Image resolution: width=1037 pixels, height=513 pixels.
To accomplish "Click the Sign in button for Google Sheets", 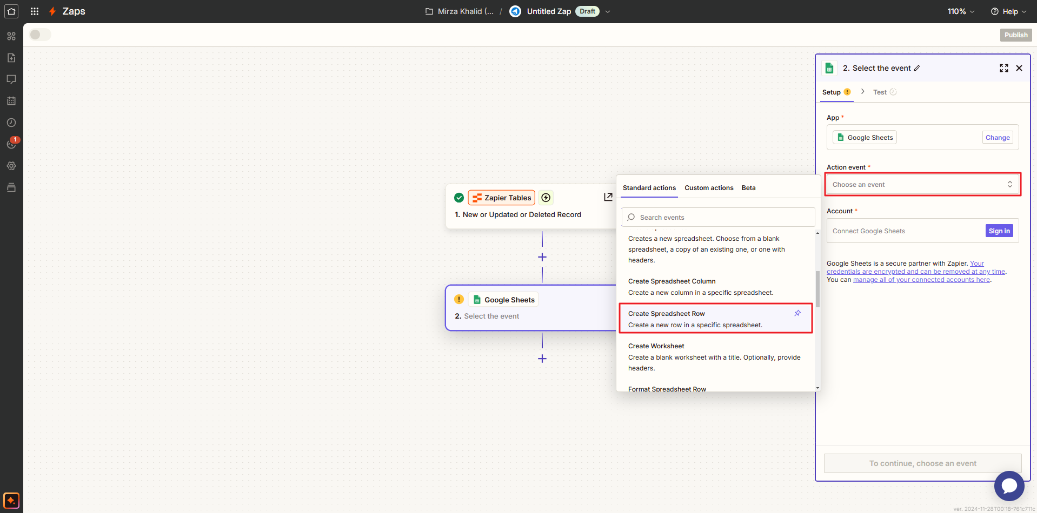I will click(x=999, y=231).
